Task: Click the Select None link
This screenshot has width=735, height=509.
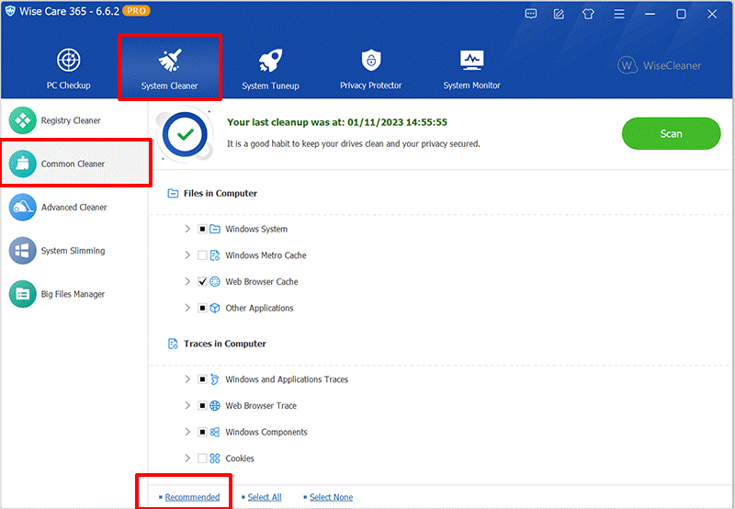Action: click(332, 497)
